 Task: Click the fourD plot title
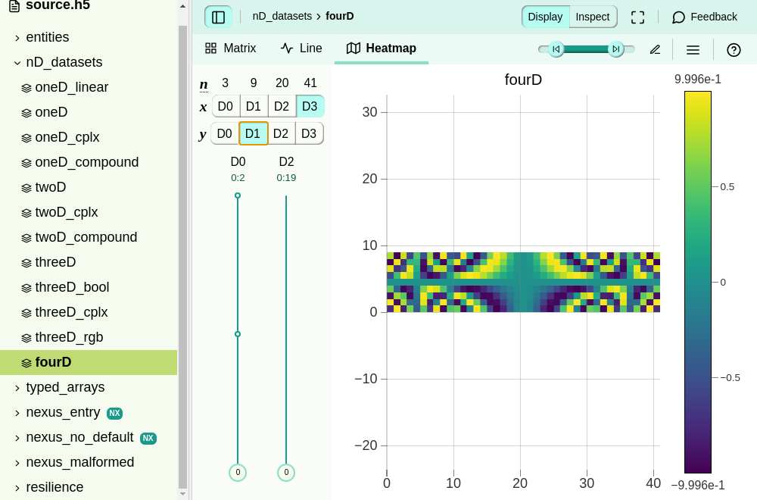(523, 80)
